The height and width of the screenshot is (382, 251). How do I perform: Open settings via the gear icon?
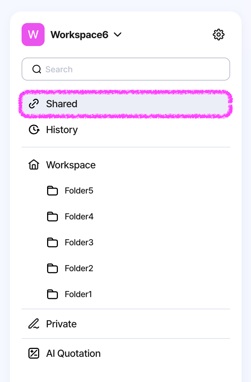(218, 35)
